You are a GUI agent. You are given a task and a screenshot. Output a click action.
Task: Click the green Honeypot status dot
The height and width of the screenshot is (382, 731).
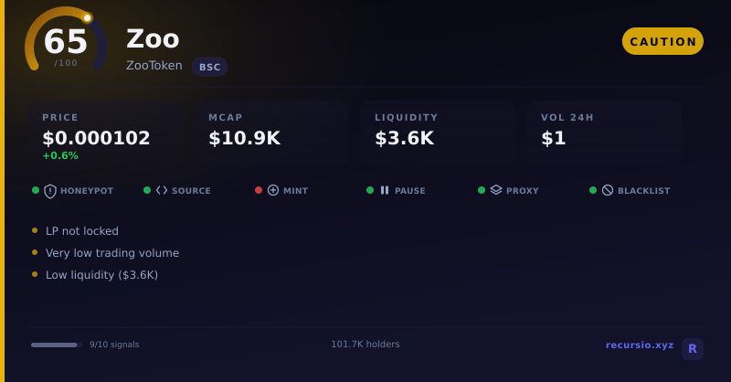click(36, 190)
